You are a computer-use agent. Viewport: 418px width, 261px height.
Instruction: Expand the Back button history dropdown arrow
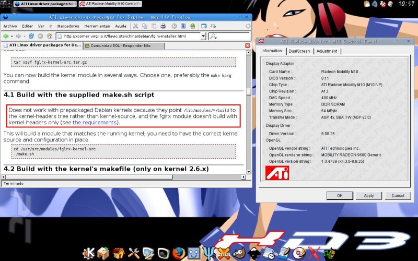pyautogui.click(x=11, y=36)
